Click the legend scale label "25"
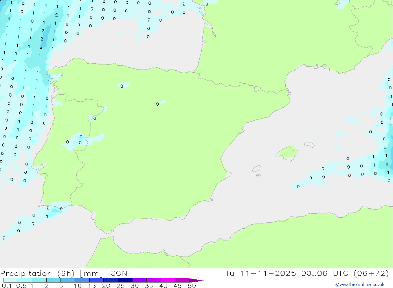The height and width of the screenshot is (288, 393). click(120, 286)
